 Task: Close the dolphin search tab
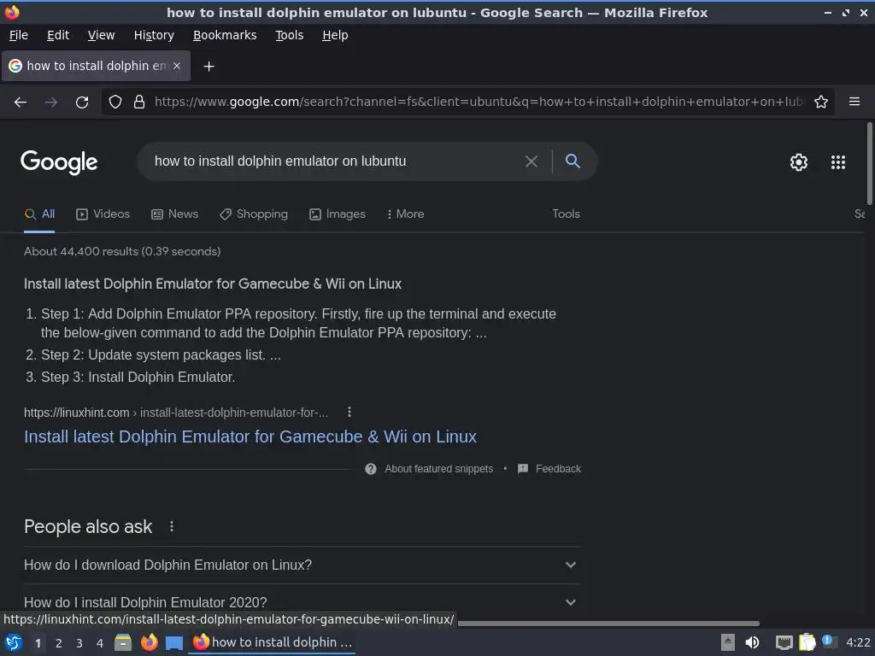pos(176,66)
